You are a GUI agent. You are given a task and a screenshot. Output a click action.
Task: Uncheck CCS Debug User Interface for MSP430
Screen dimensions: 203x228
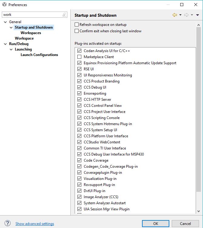click(x=79, y=154)
